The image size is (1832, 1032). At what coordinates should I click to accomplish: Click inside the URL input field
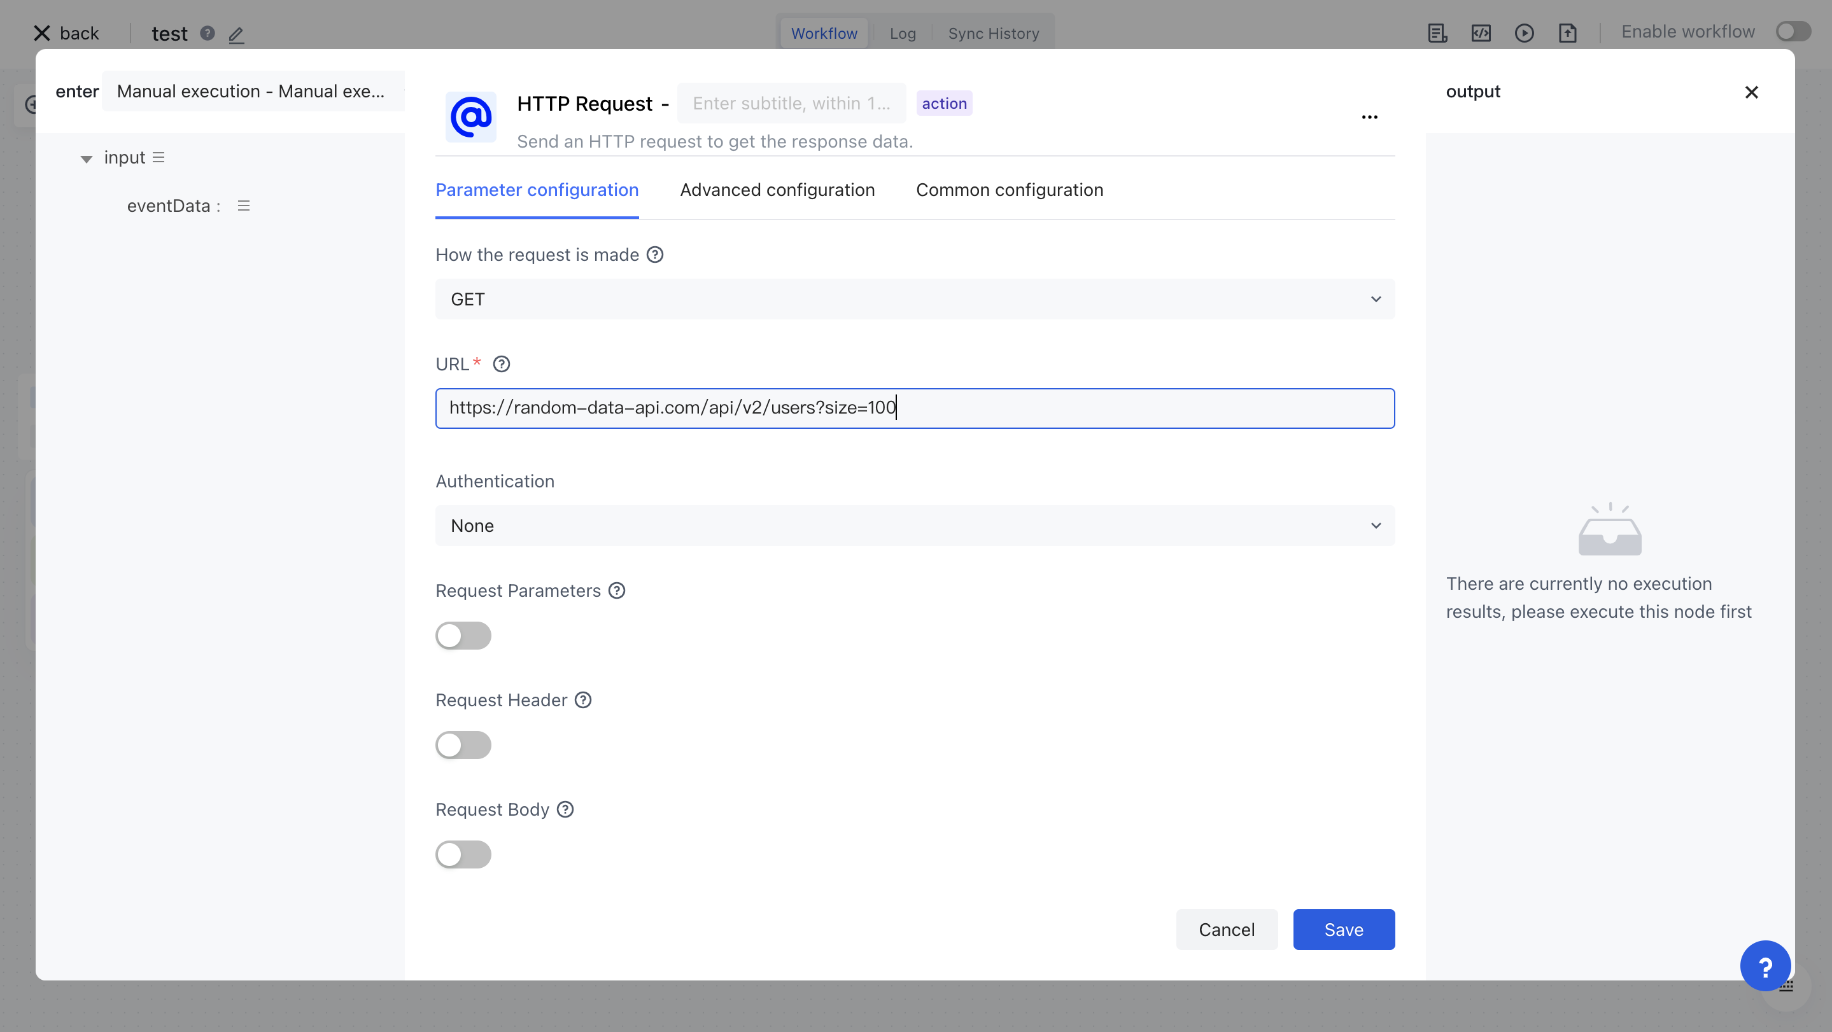click(x=914, y=408)
